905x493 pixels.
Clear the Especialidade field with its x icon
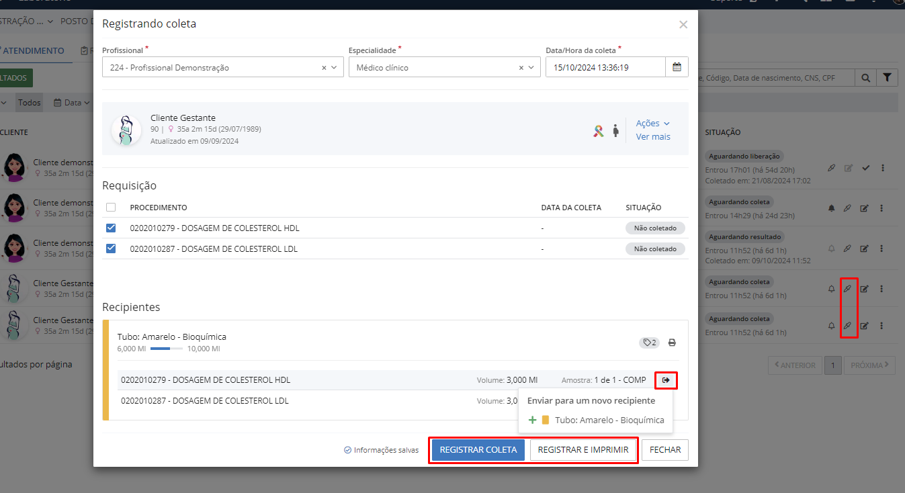(x=521, y=68)
